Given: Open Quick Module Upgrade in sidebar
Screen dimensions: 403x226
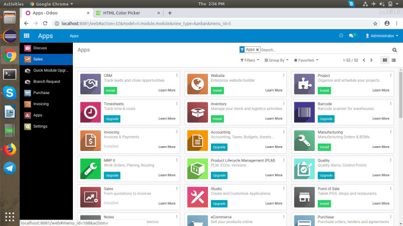Looking at the screenshot, I should pyautogui.click(x=46, y=70).
